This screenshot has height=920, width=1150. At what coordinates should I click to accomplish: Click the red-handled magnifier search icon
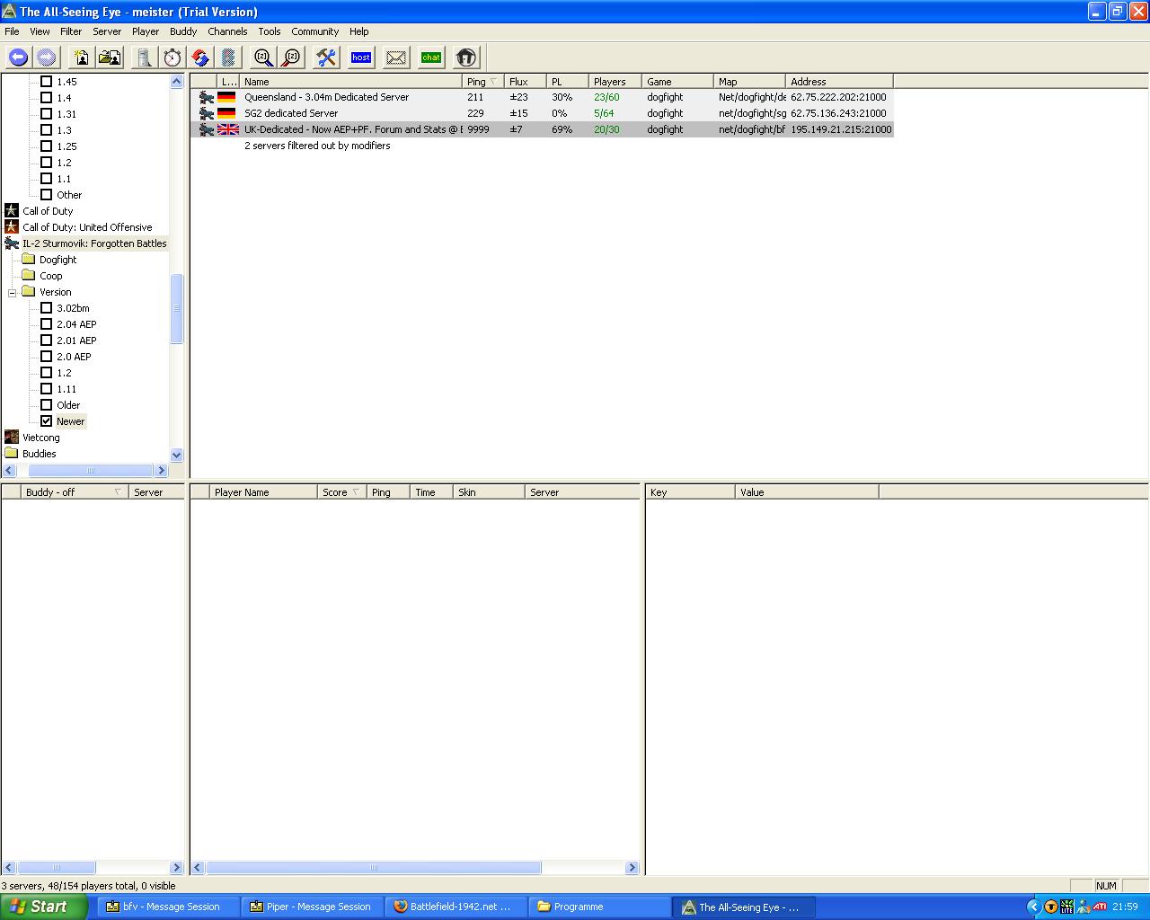point(292,57)
